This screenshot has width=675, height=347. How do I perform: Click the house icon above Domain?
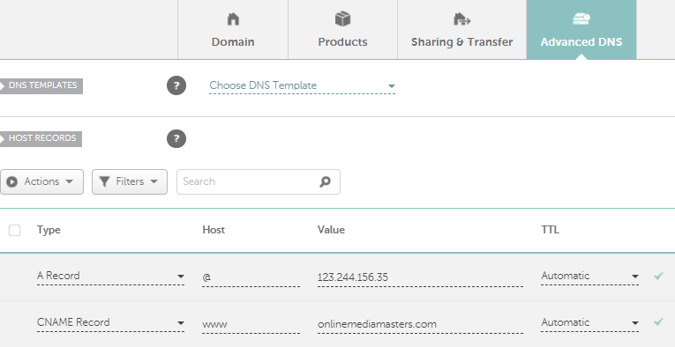point(233,18)
